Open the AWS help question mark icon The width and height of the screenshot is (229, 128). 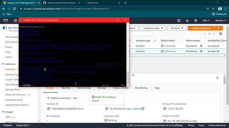click(196, 21)
